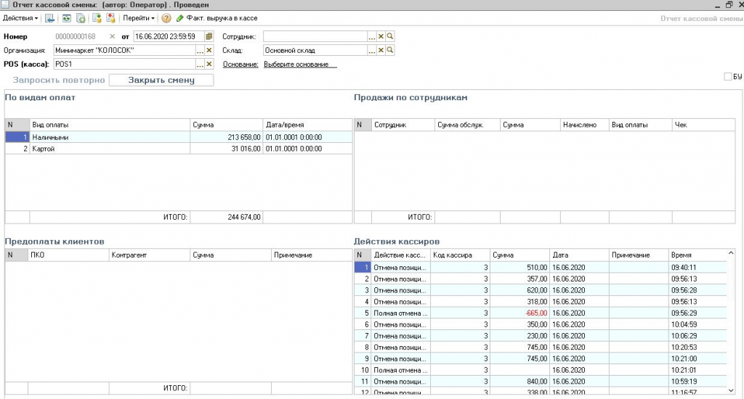Click Код кассира column header

point(460,255)
